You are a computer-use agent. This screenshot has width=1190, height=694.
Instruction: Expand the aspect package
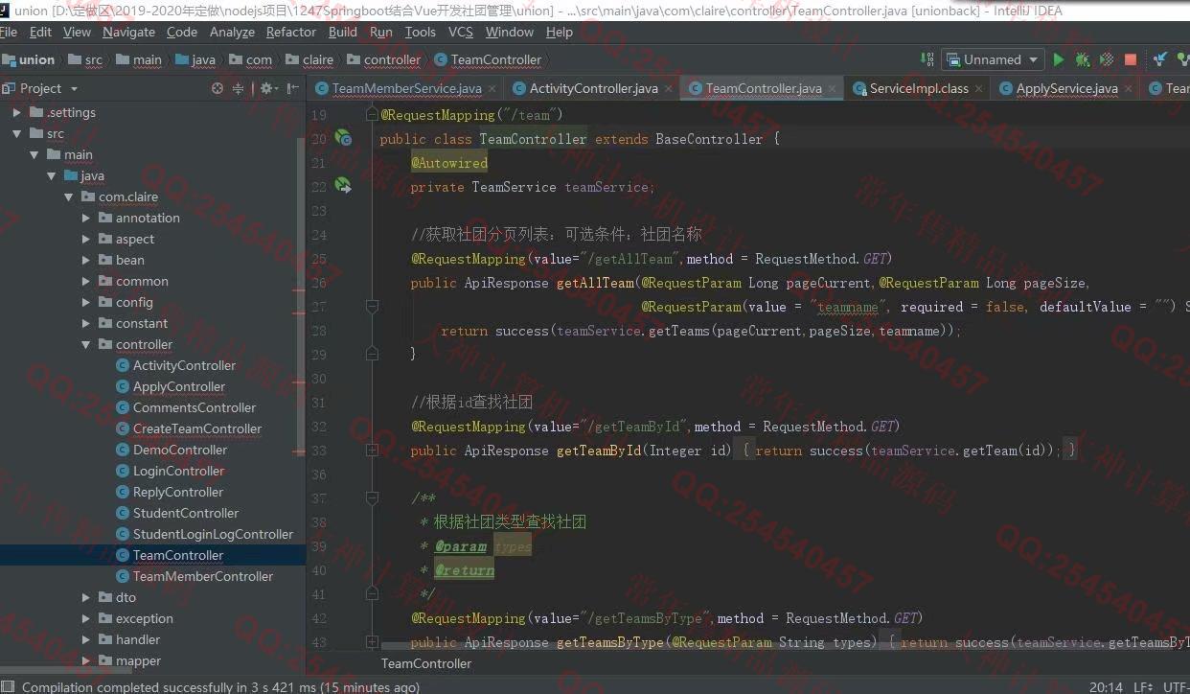(x=86, y=239)
